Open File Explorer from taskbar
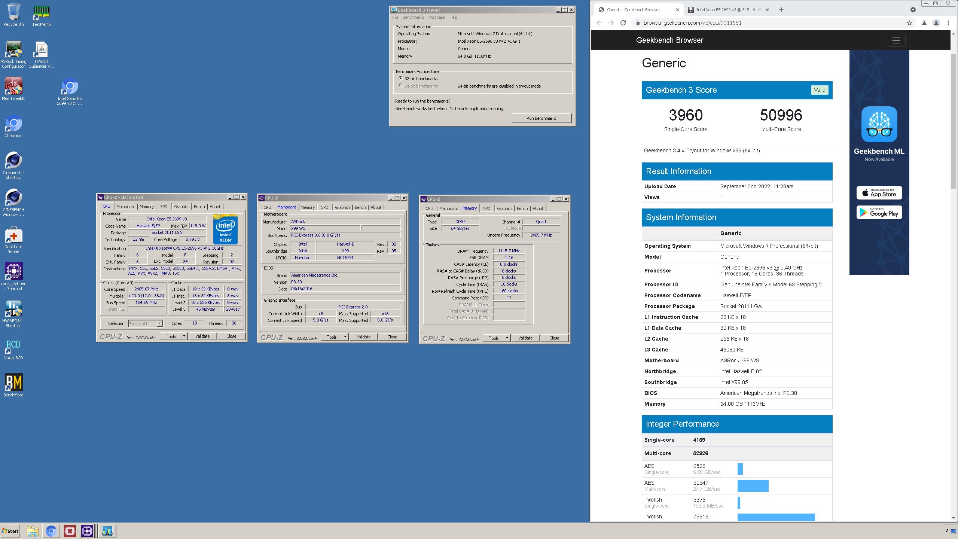 (x=33, y=531)
